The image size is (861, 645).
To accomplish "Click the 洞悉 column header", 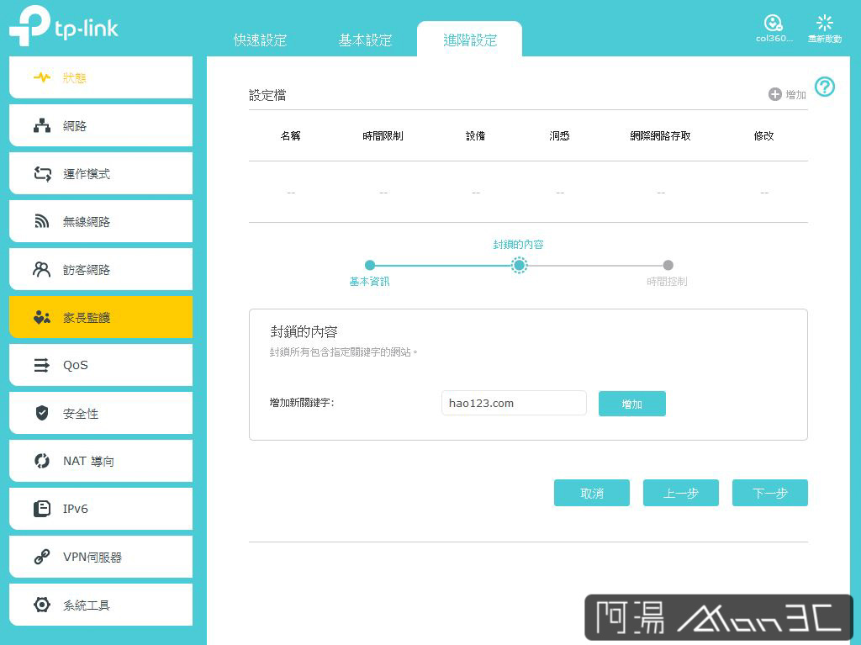I will [x=559, y=135].
